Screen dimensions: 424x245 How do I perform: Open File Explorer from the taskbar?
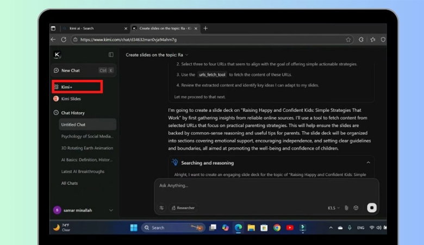(x=251, y=228)
